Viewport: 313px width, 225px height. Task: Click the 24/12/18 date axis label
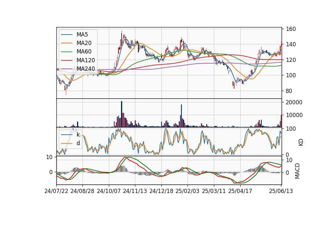161,191
